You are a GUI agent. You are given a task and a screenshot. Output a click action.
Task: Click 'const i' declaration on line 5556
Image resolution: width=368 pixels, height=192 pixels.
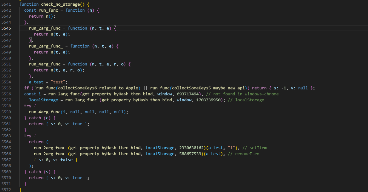pyautogui.click(x=33, y=94)
